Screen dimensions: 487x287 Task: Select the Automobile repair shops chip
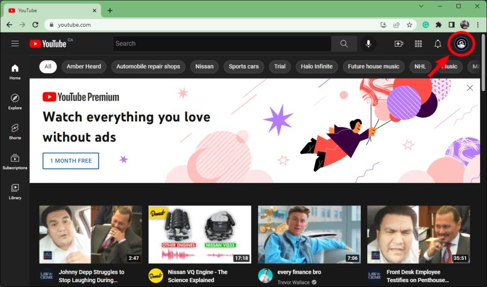[148, 67]
